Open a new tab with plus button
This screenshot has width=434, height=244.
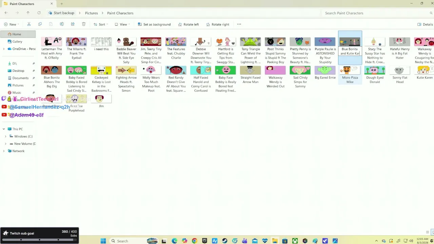coord(61,4)
